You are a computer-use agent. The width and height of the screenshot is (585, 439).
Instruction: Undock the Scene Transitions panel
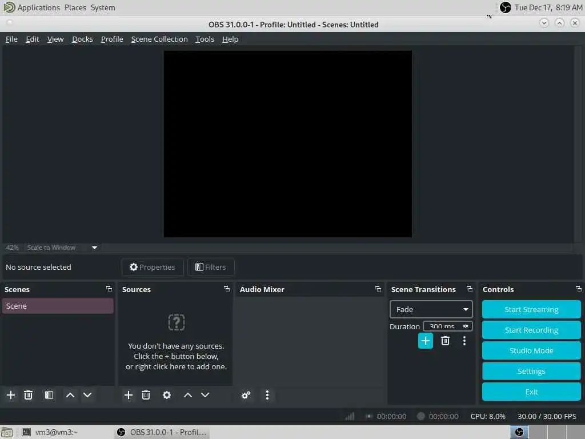click(470, 289)
